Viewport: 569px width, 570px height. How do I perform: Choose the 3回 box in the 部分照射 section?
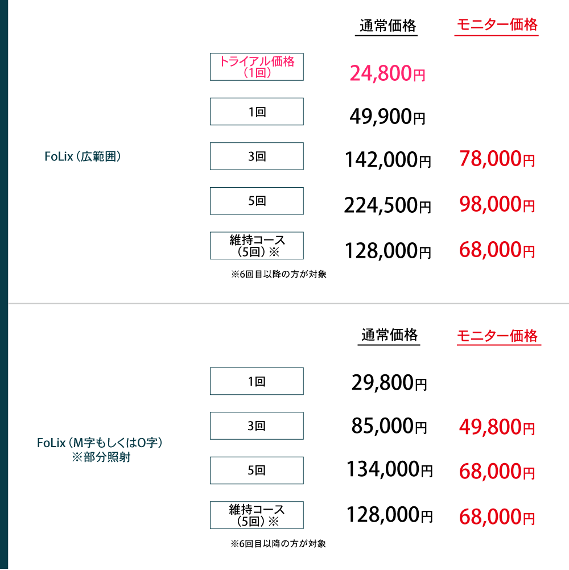pyautogui.click(x=257, y=426)
